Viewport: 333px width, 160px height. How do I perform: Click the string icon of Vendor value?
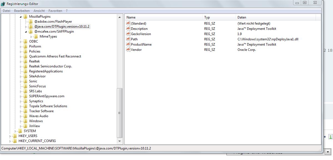128,50
